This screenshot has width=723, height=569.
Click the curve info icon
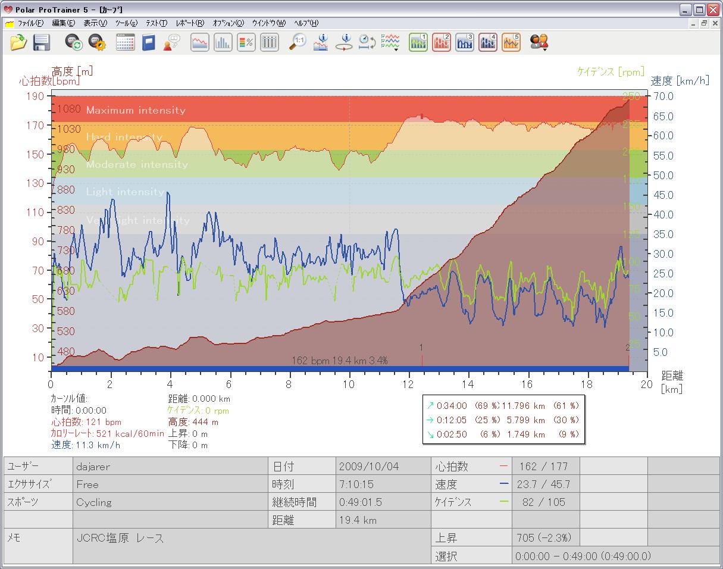coord(321,42)
